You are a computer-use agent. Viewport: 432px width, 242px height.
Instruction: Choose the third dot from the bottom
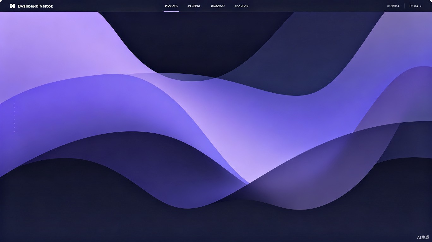pos(15,124)
